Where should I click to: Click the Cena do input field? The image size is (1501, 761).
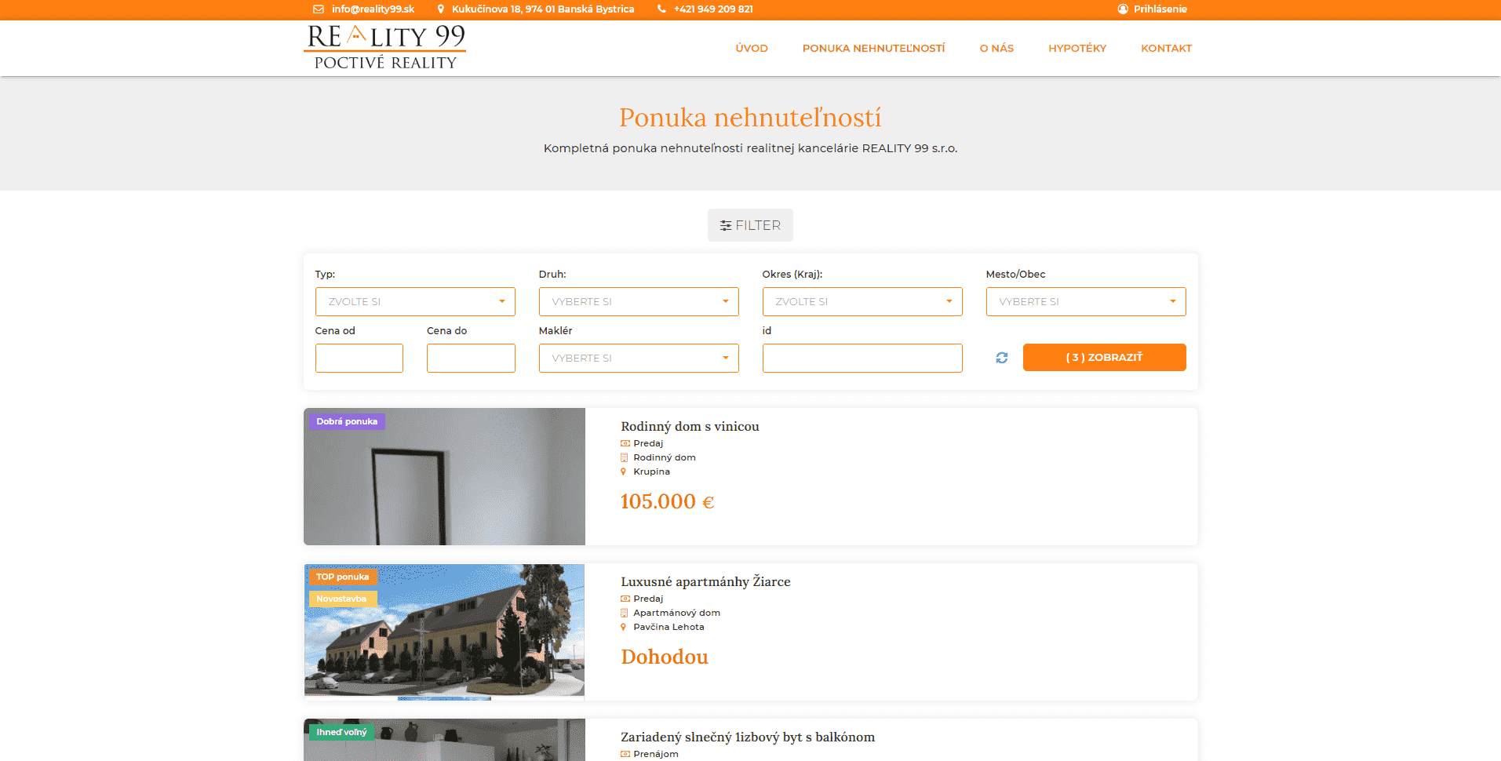pyautogui.click(x=471, y=359)
